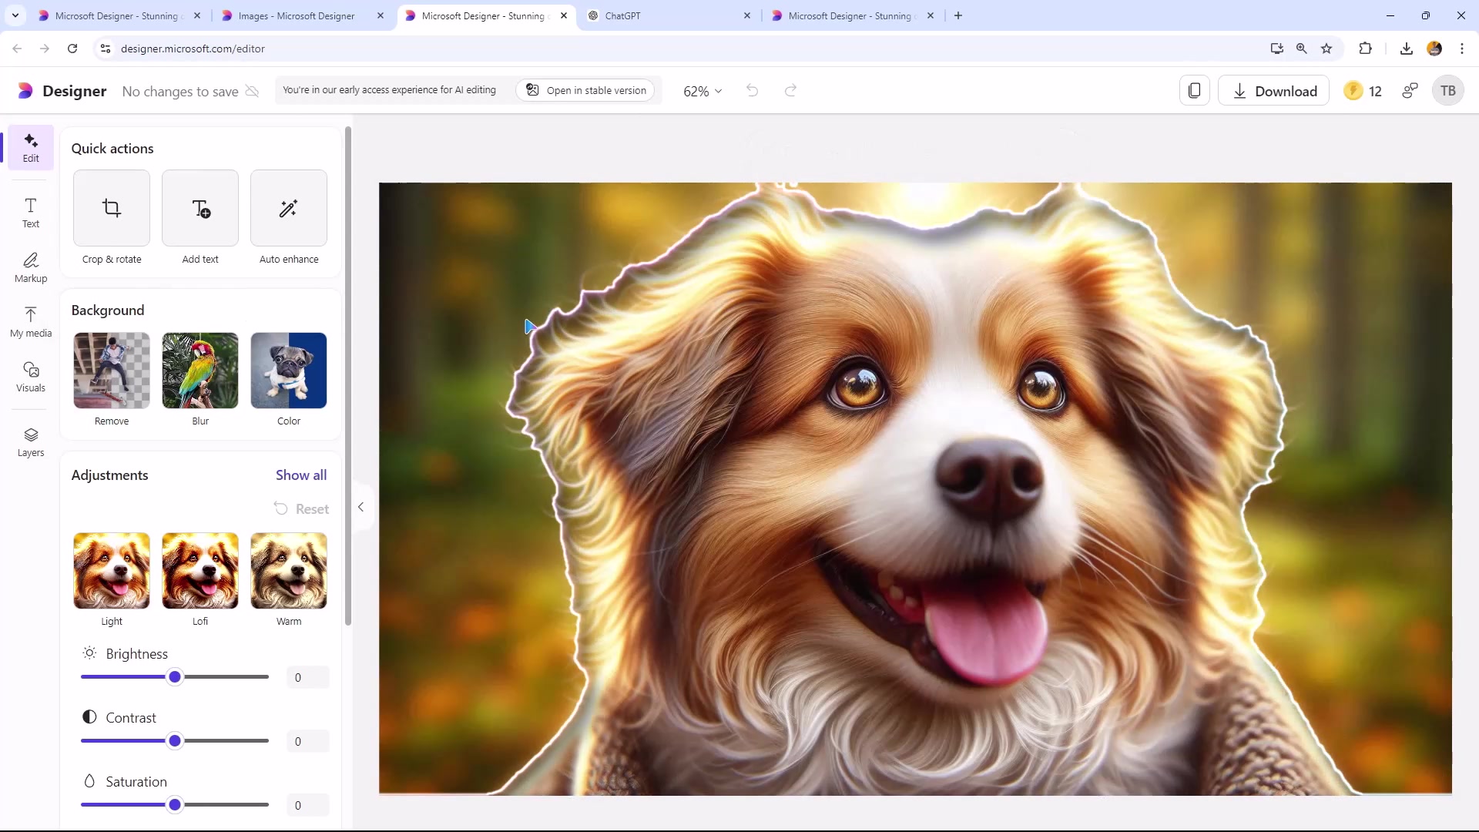Open the Markup tool in sidebar
Image resolution: width=1479 pixels, height=832 pixels.
[31, 267]
